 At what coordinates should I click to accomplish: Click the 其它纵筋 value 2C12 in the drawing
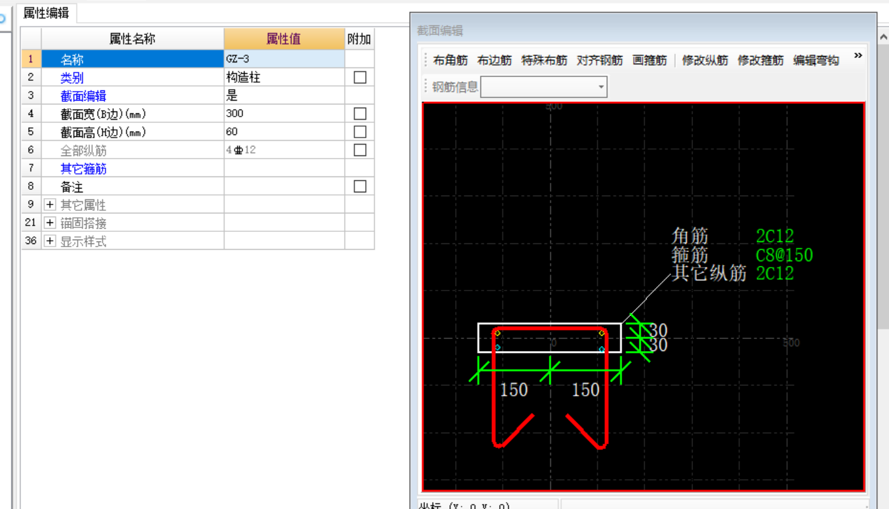[x=775, y=274]
